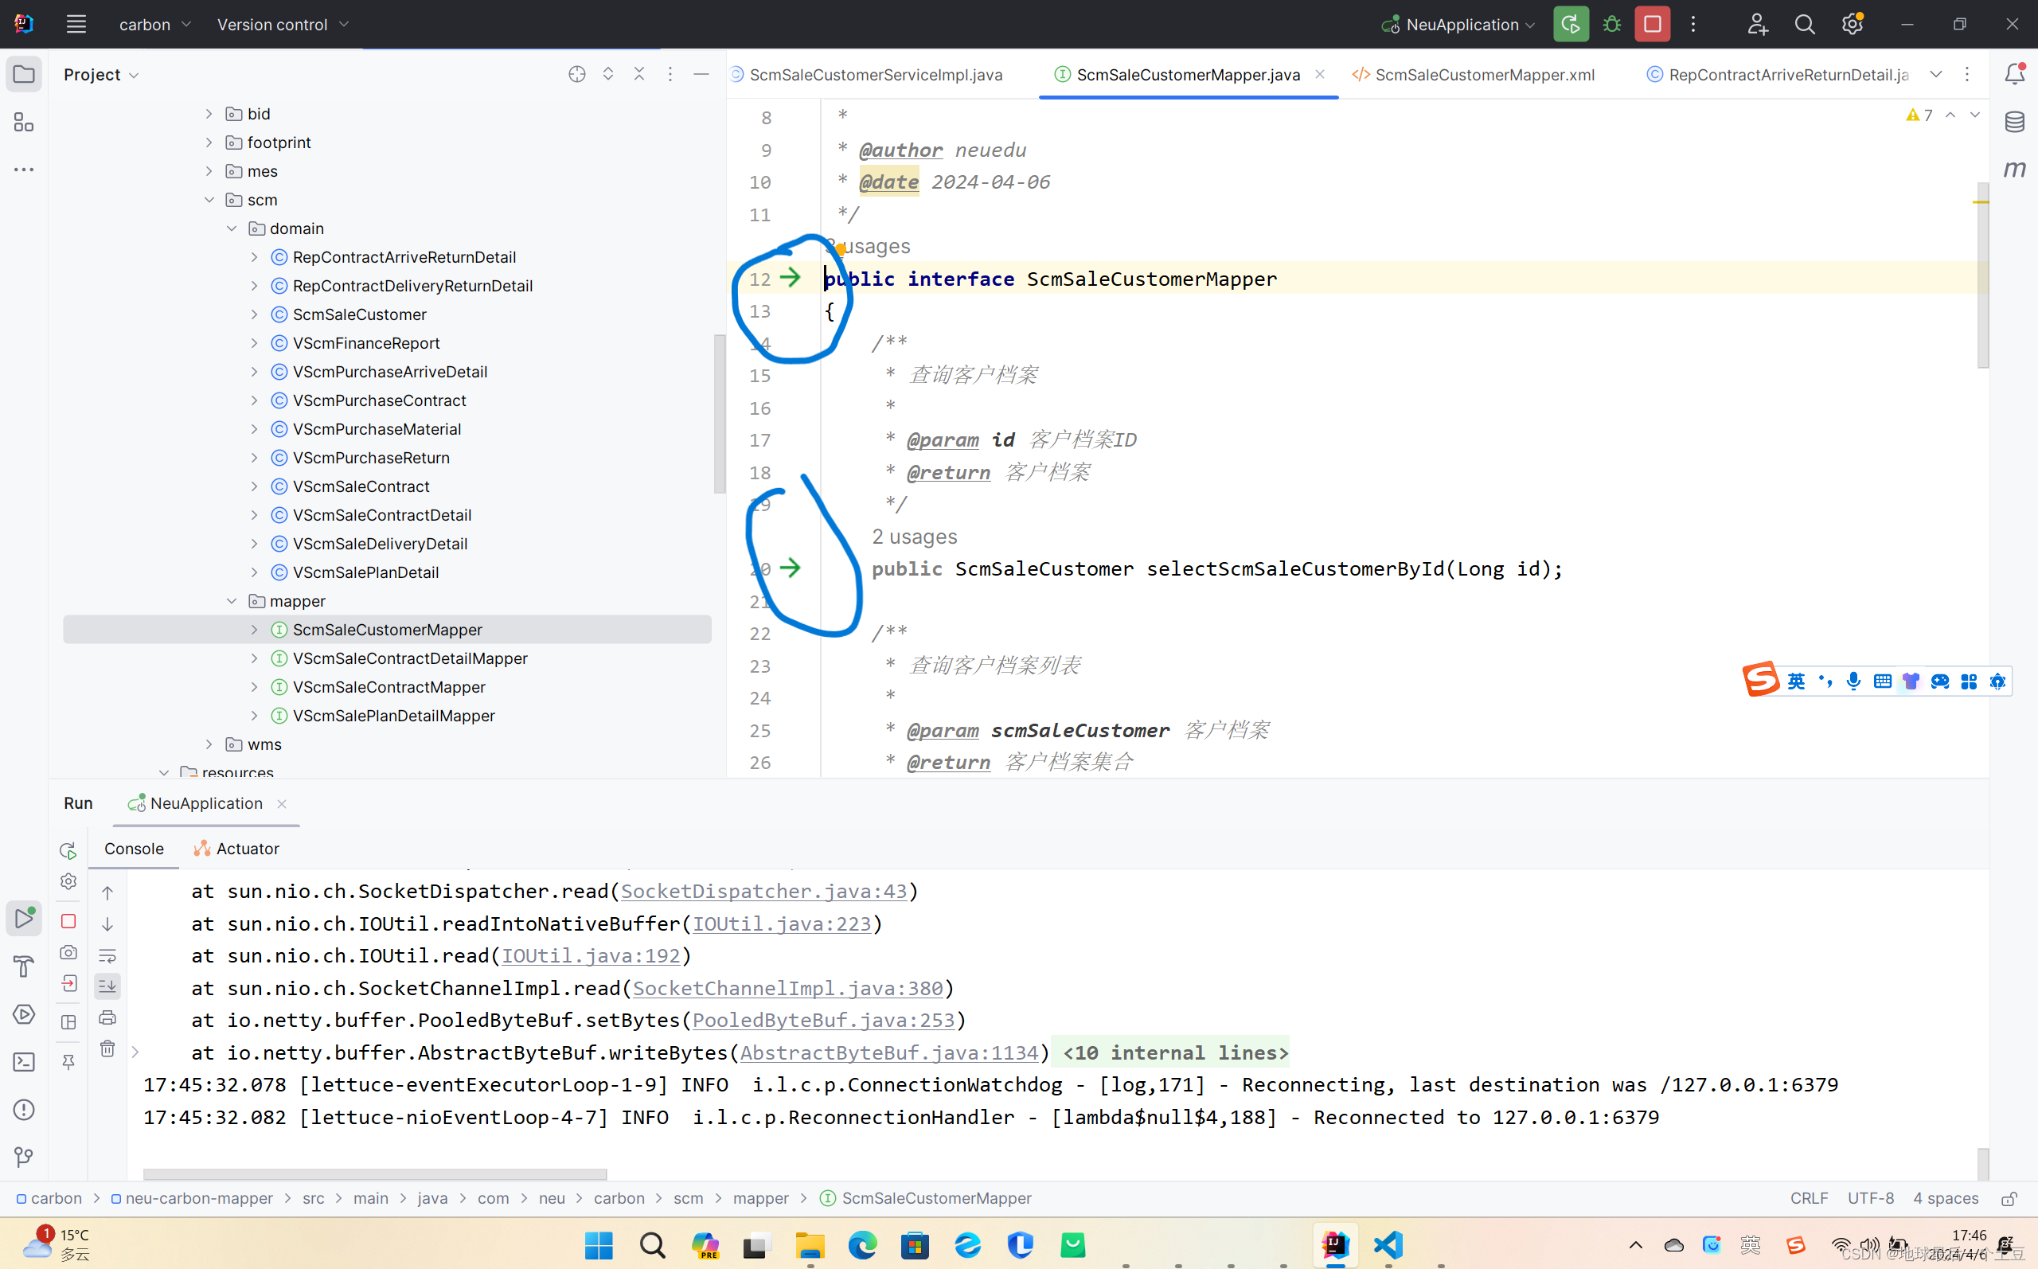Toggle soft-wrap in the console toolbar
The height and width of the screenshot is (1269, 2038).
(x=107, y=955)
